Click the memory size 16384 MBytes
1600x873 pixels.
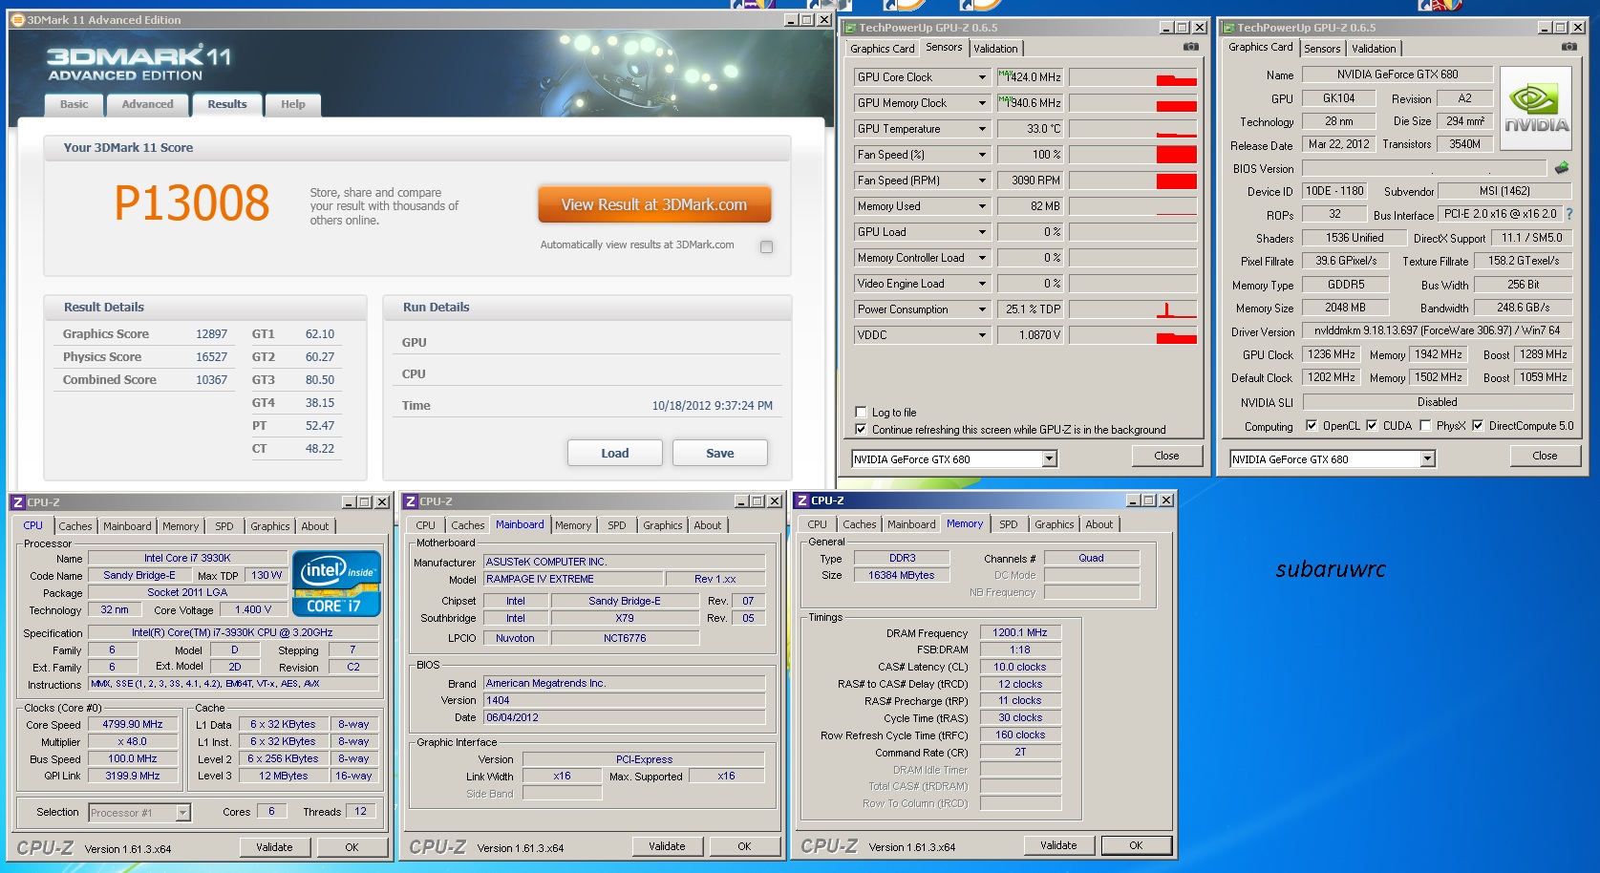point(902,575)
